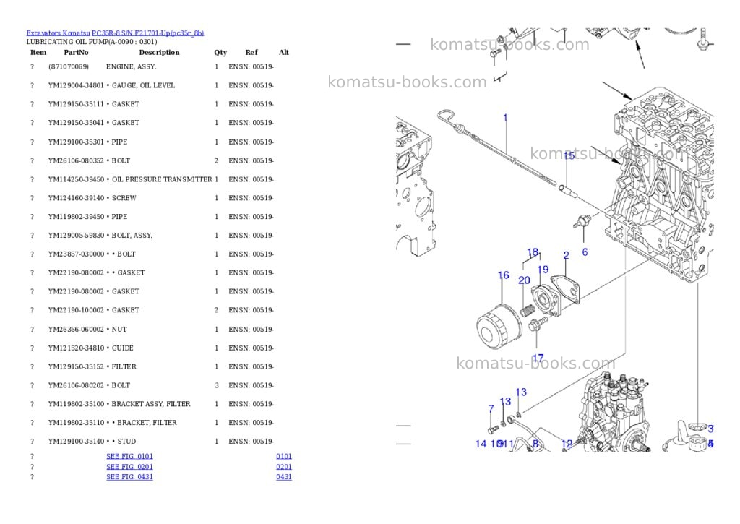
Task: Click the Description column header
Action: [x=159, y=52]
